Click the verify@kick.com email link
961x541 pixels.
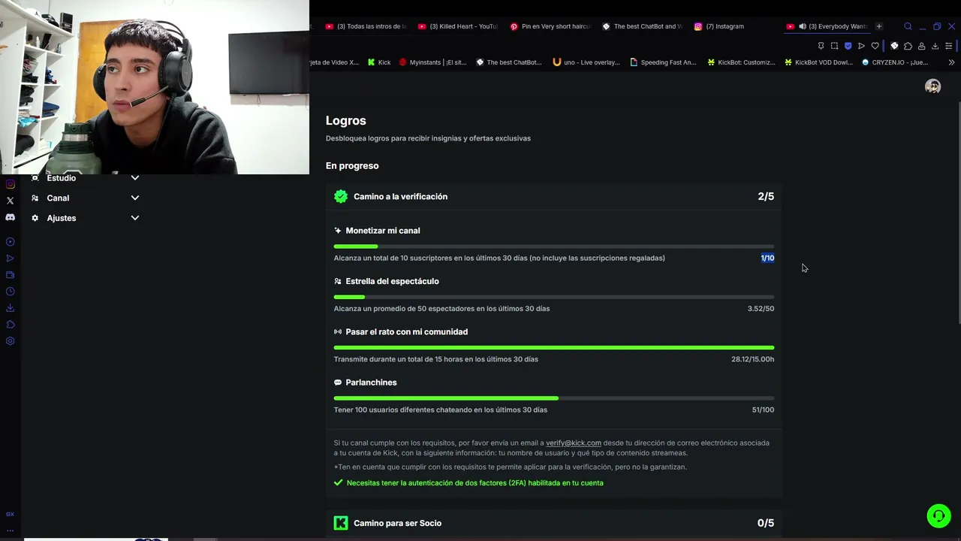(574, 443)
